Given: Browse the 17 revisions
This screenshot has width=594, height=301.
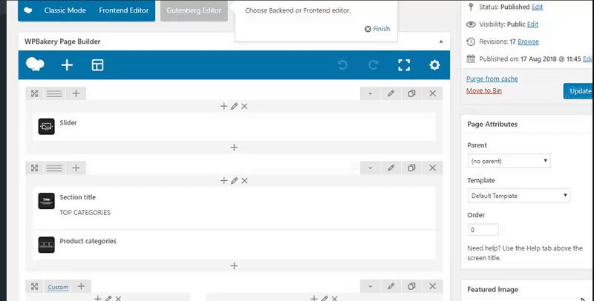Looking at the screenshot, I should tap(528, 42).
